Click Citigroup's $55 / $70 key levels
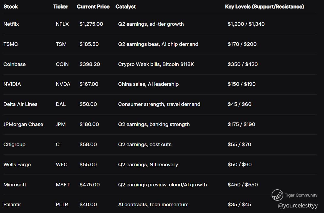Viewport: 324px width, 213px height. click(239, 144)
